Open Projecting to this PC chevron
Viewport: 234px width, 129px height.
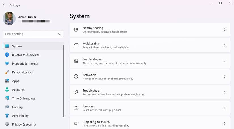225,124
